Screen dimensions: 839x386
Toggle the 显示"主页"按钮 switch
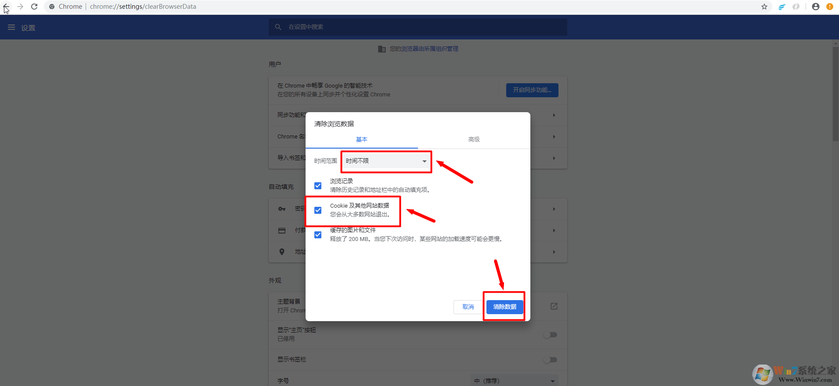[x=551, y=335]
